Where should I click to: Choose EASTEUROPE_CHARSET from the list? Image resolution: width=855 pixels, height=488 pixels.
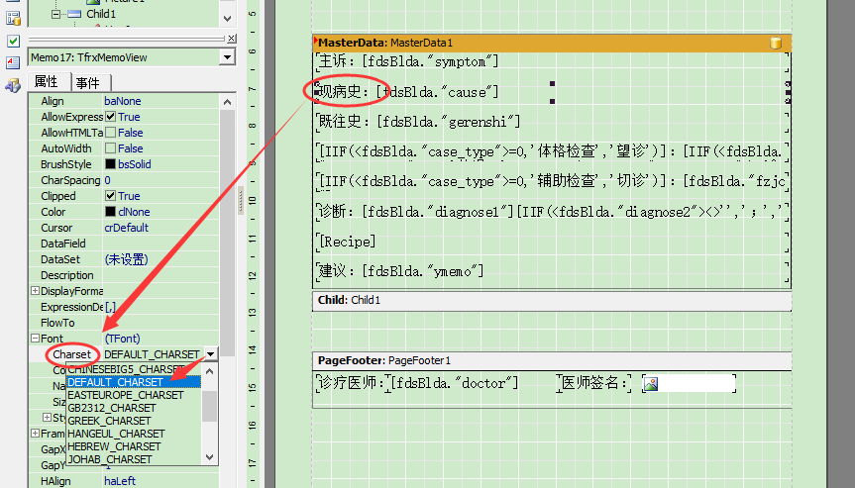(x=134, y=395)
